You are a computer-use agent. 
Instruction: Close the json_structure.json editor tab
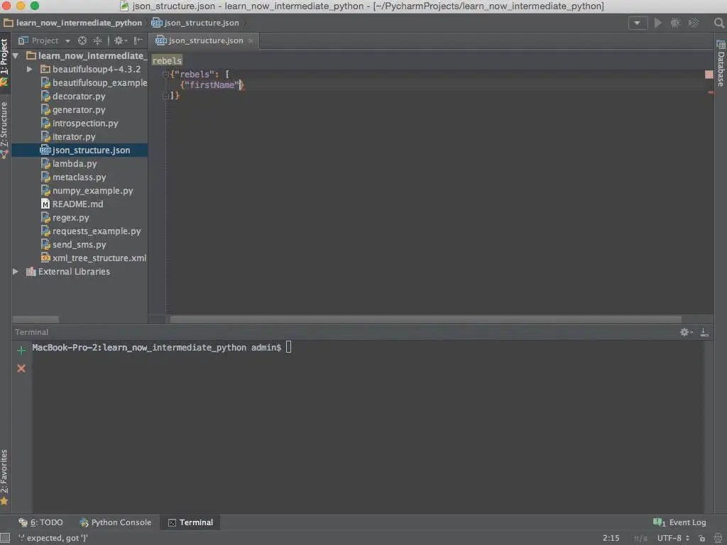(x=251, y=40)
